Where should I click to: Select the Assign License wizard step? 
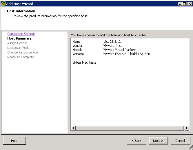17,43
